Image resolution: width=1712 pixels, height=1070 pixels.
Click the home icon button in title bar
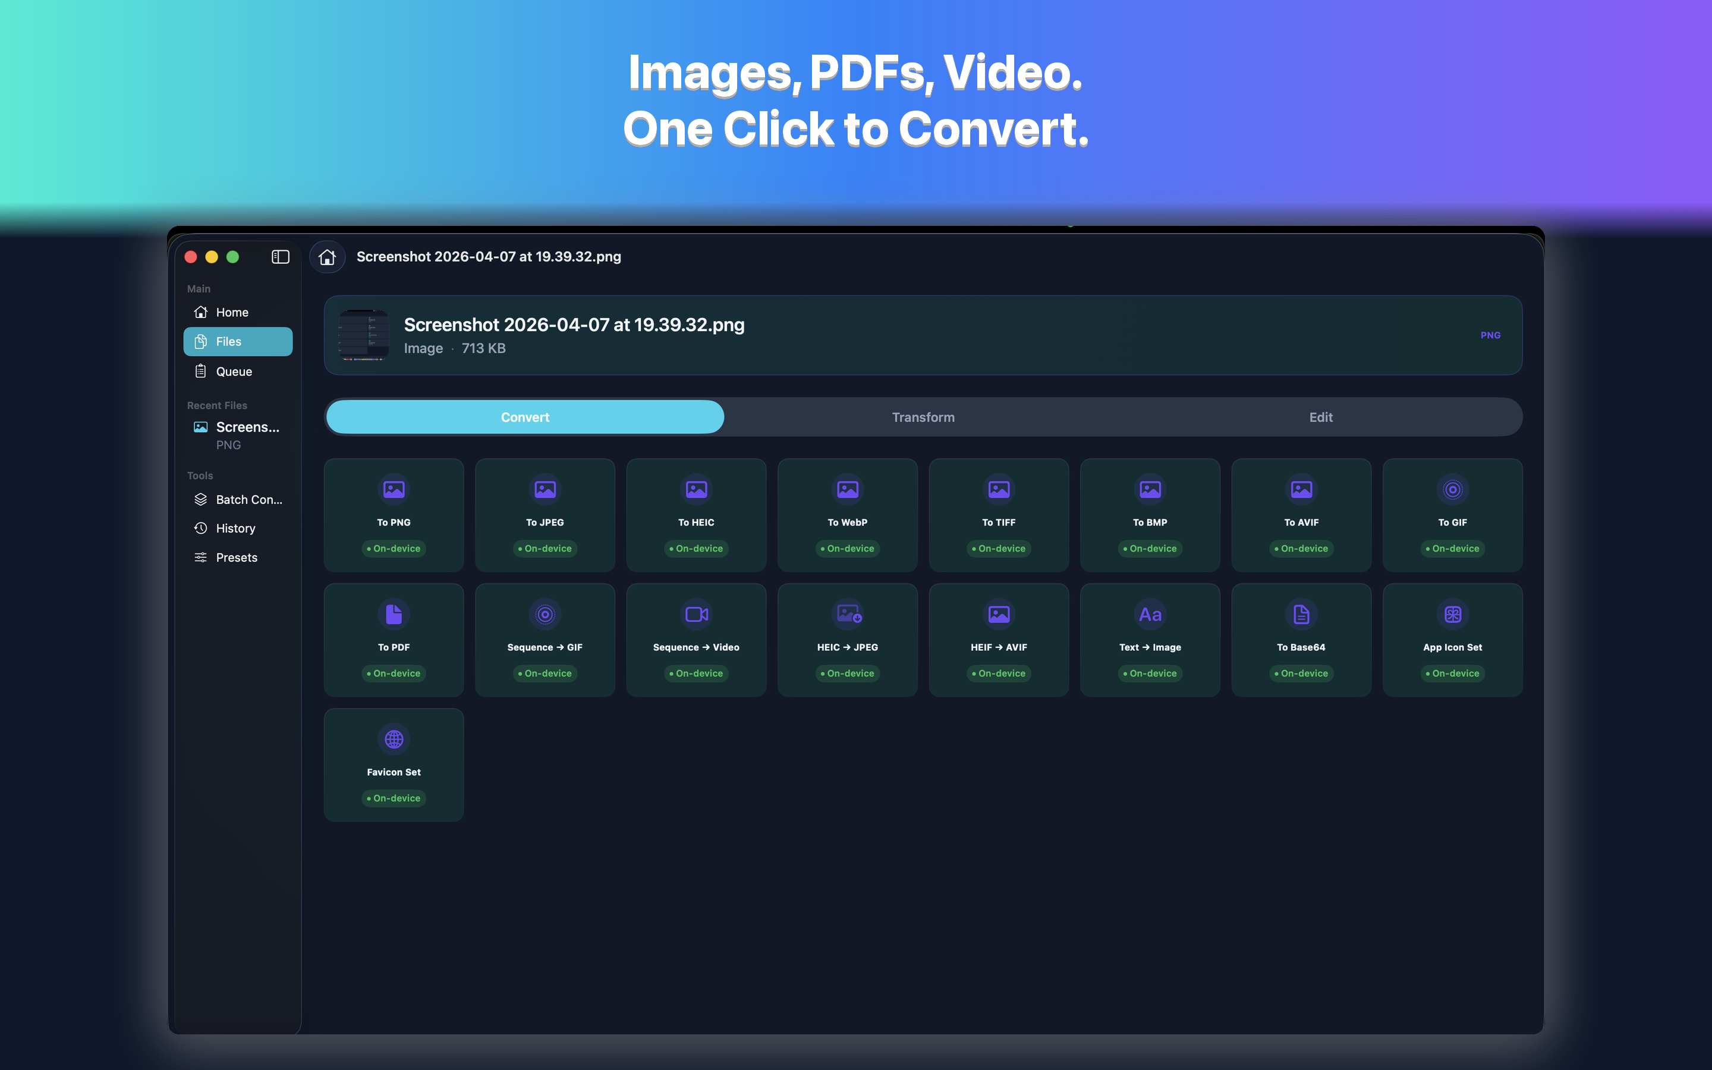tap(327, 257)
